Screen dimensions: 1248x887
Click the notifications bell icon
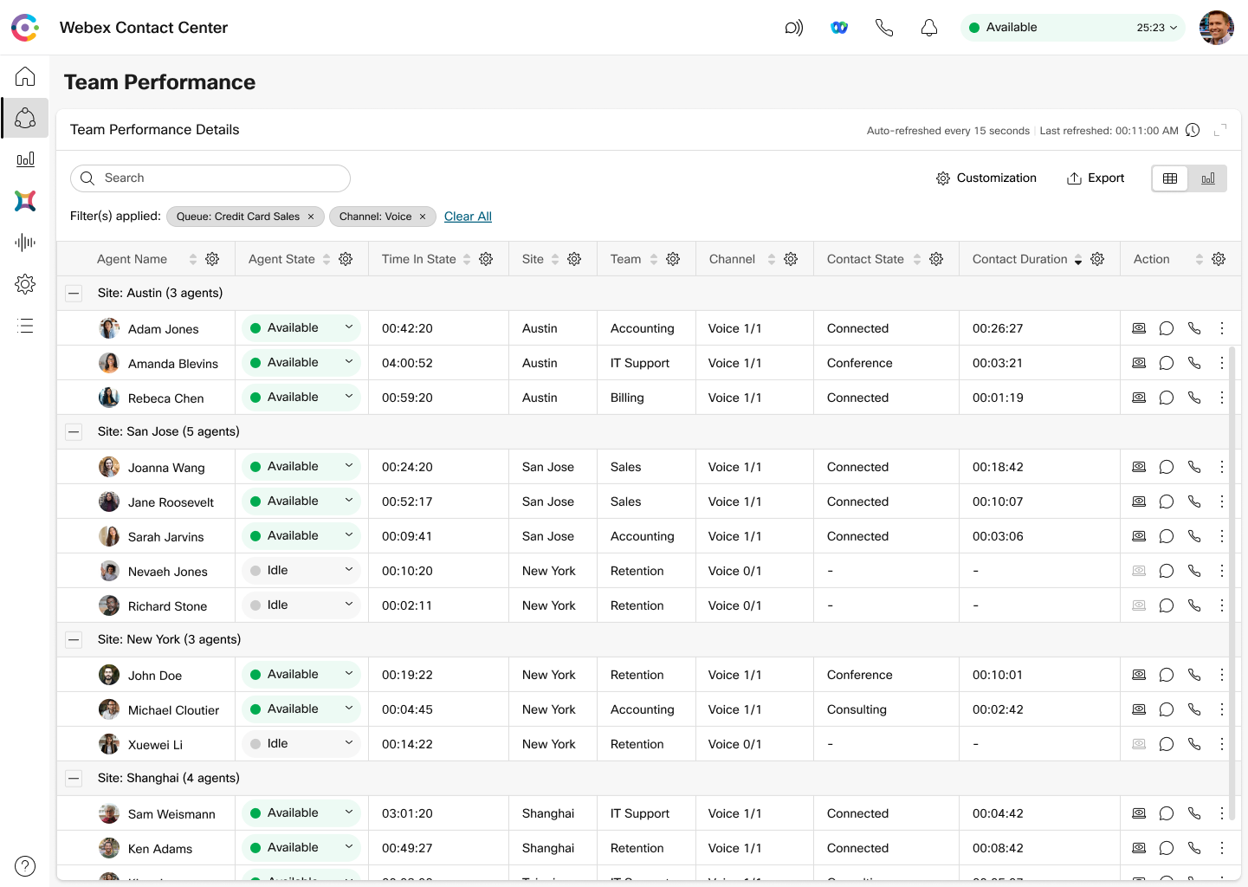pos(929,27)
